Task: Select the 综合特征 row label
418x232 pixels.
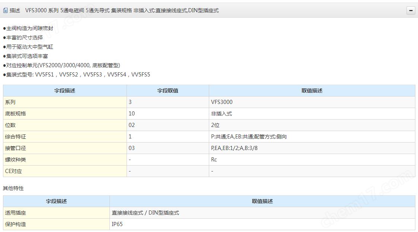Action: [65, 137]
